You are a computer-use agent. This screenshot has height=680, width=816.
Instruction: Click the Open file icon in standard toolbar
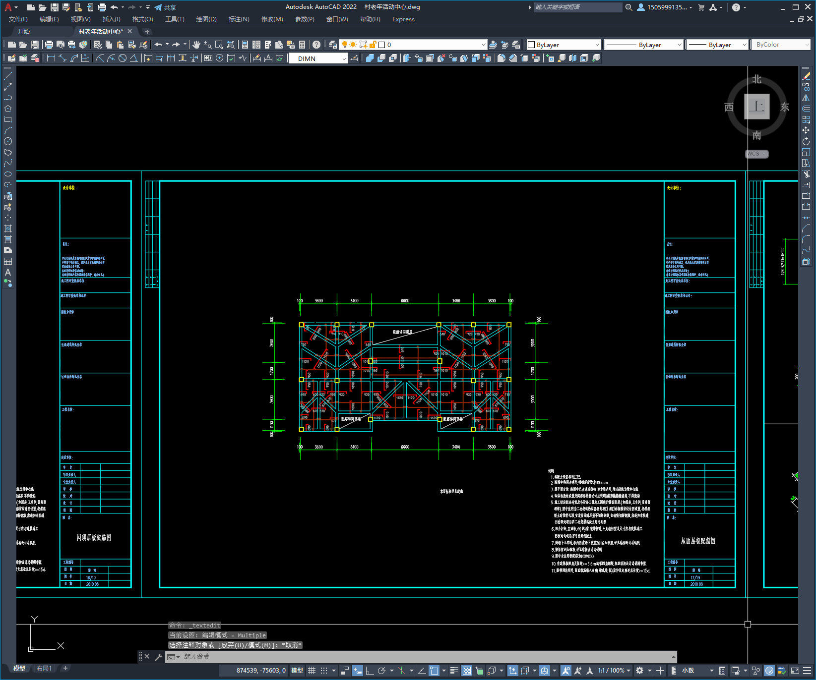23,45
